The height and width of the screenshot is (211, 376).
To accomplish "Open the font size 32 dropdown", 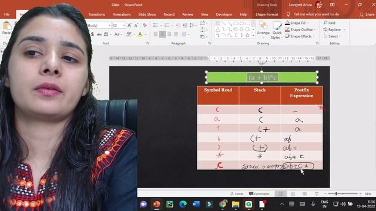I will [124, 25].
